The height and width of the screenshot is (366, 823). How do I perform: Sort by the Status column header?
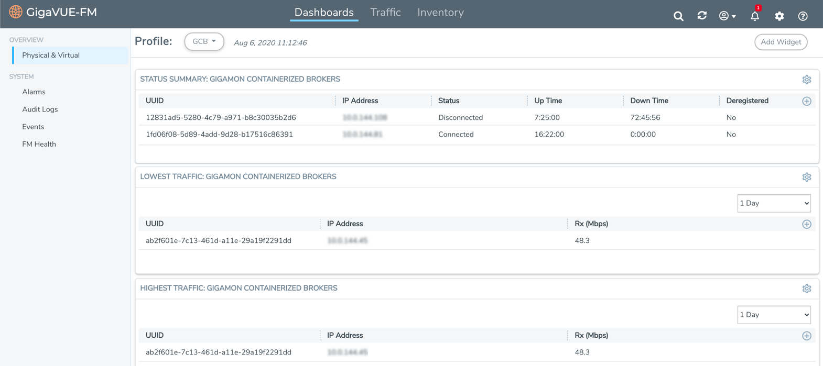point(449,101)
